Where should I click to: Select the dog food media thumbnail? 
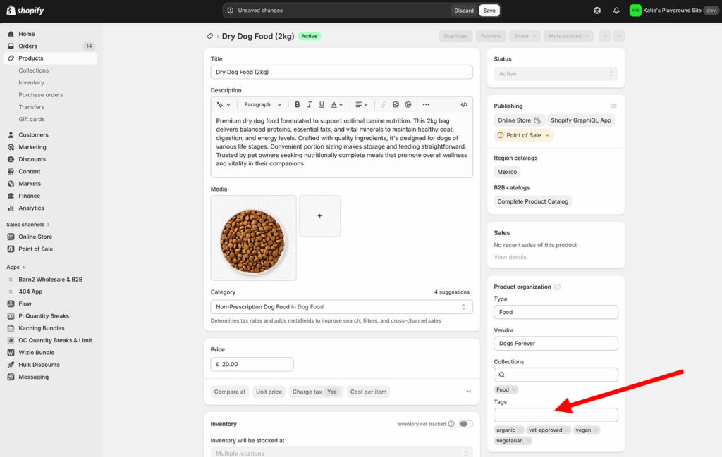pyautogui.click(x=253, y=238)
